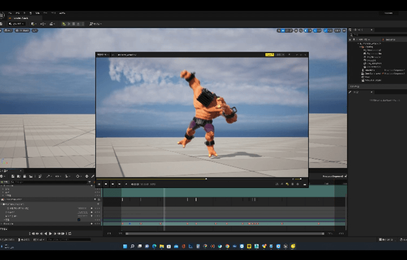Open the add content dropdown with the plus cube

[x=33, y=24]
